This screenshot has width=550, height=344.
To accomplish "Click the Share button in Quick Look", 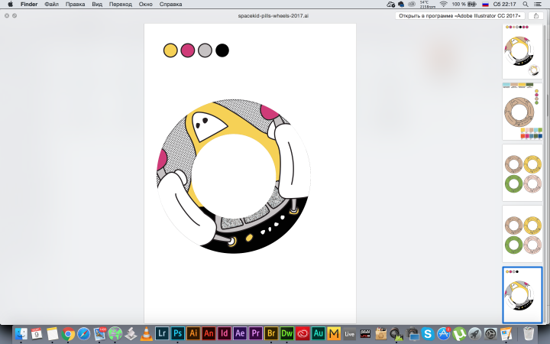I will point(535,16).
